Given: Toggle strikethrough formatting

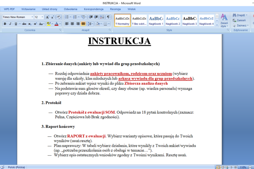Looking at the screenshot, I should pos(24,24).
